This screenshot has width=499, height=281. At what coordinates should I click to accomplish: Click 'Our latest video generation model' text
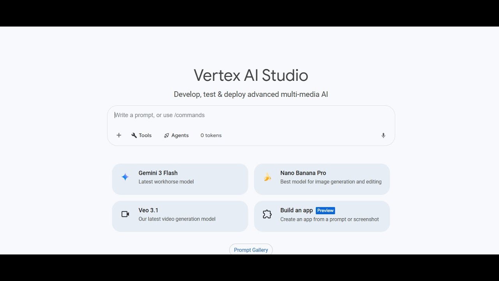(x=177, y=219)
